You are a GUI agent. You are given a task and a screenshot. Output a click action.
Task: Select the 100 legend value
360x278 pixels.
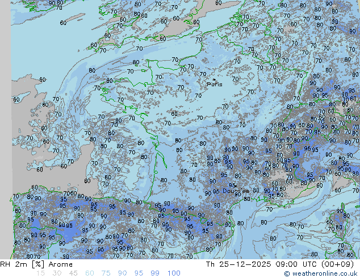click(x=174, y=273)
